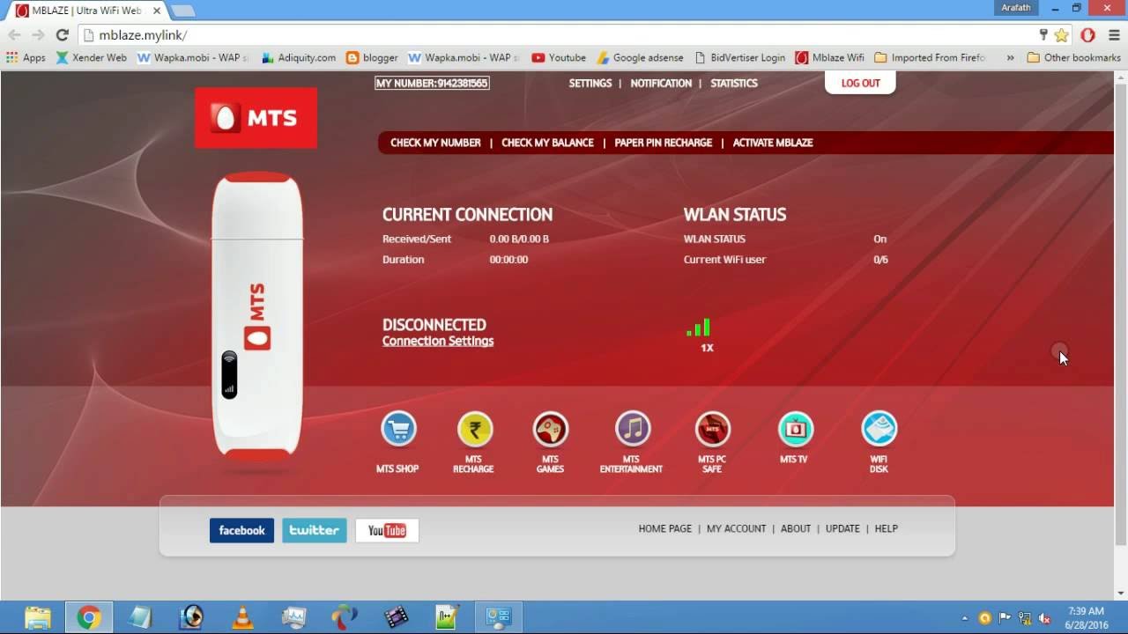Click the MY NUMBER:9142381565 box

[432, 83]
